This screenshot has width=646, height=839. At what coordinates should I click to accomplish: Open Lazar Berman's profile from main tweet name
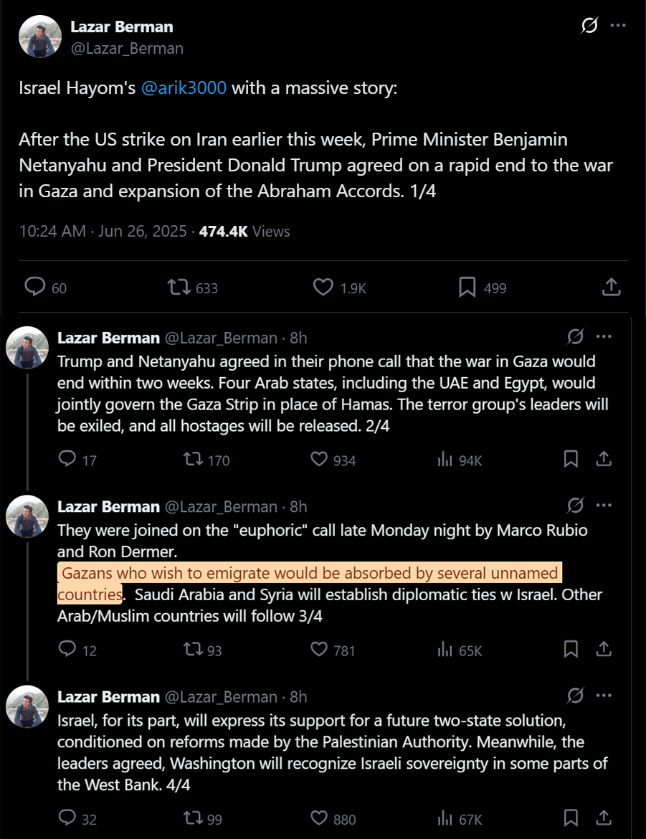pos(121,27)
